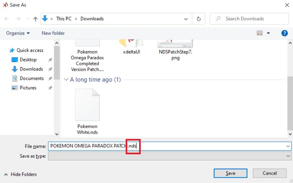Select Pictures in the sidebar
The width and height of the screenshot is (293, 183).
(x=28, y=88)
